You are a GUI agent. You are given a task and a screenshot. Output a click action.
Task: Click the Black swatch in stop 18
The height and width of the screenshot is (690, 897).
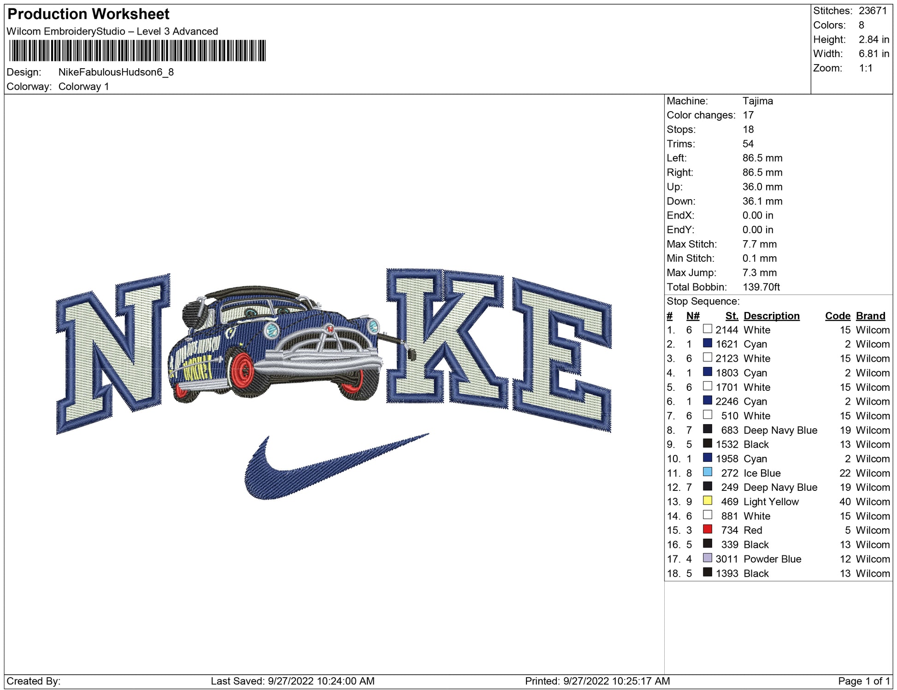click(x=707, y=572)
